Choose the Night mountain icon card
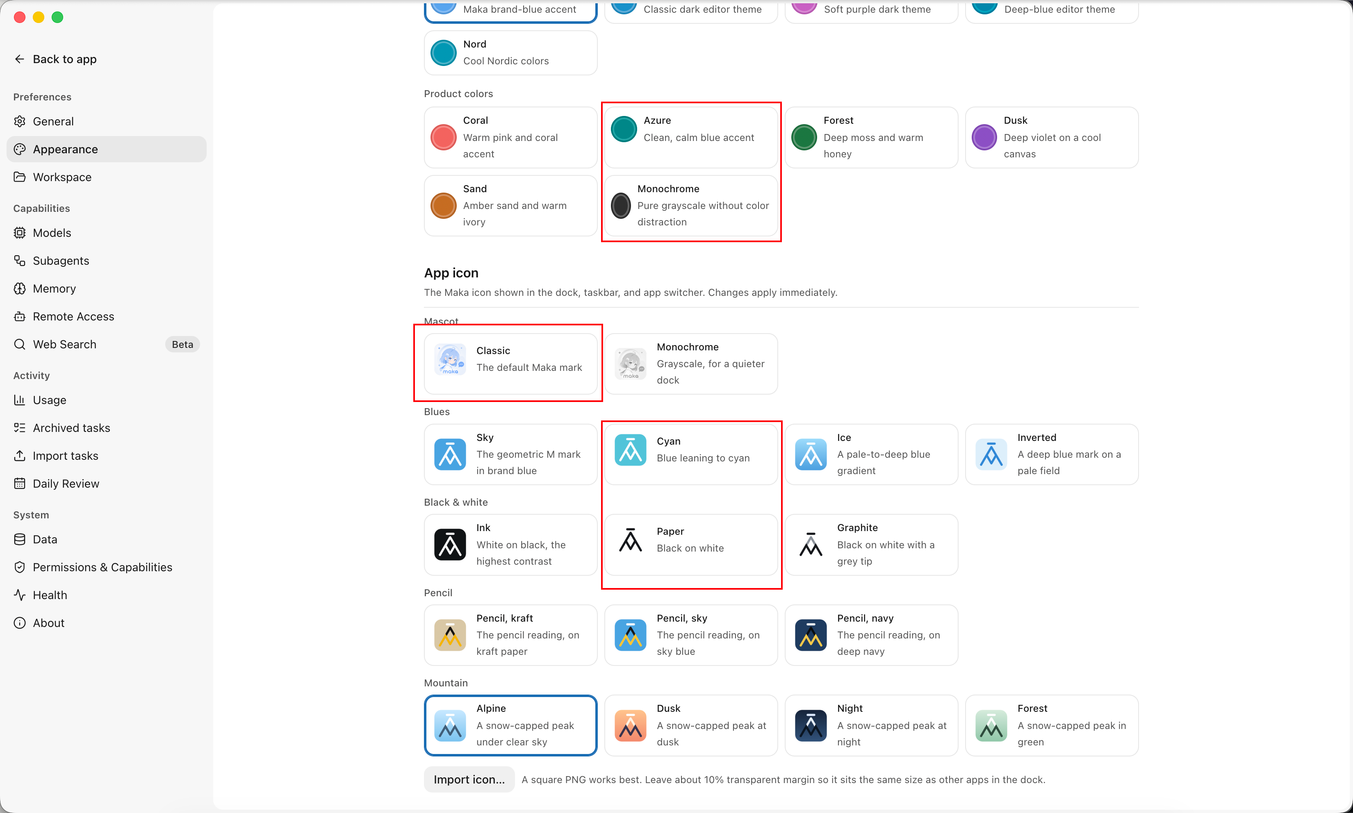 (871, 725)
